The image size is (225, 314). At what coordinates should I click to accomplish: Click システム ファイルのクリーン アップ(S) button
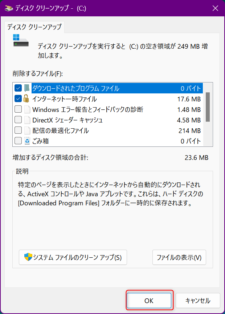[x=73, y=257]
